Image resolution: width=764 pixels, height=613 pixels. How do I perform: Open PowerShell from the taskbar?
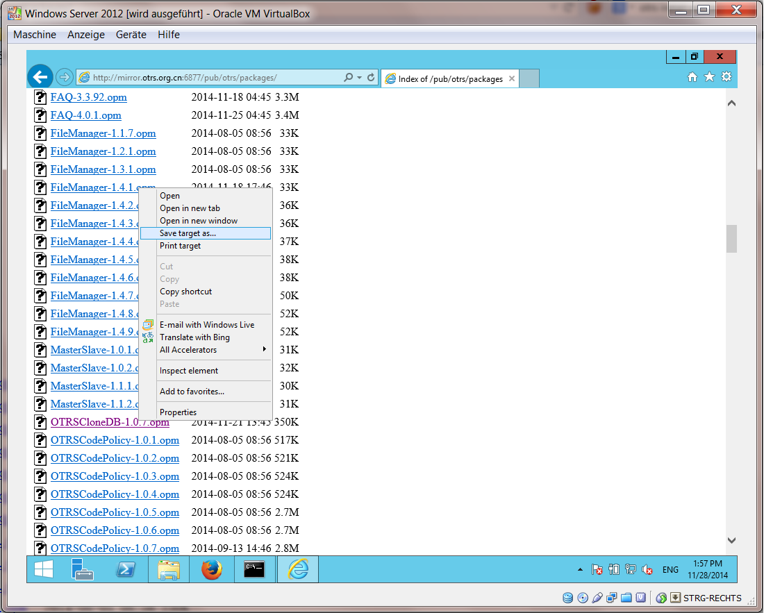(x=126, y=569)
